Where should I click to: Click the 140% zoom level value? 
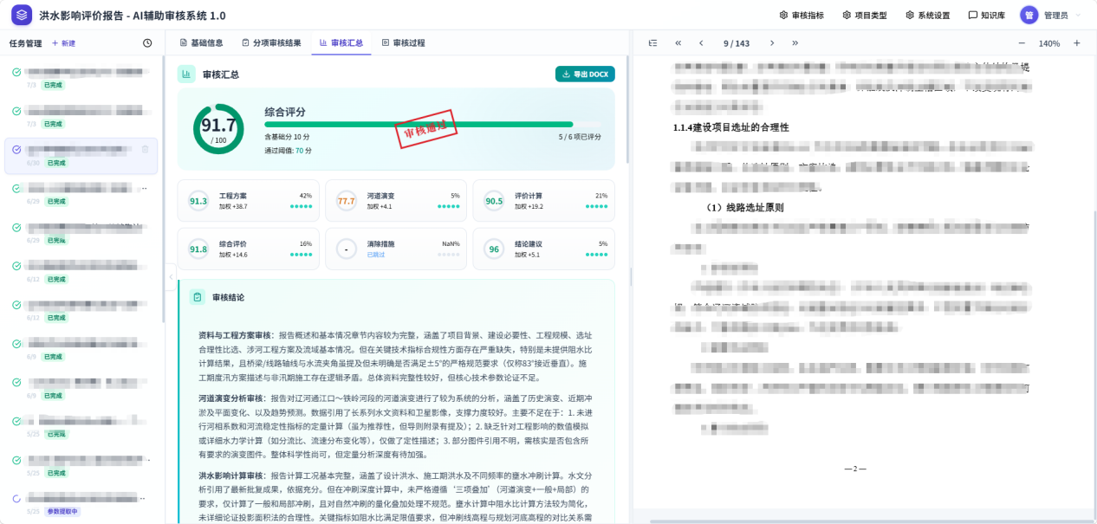pyautogui.click(x=1049, y=43)
